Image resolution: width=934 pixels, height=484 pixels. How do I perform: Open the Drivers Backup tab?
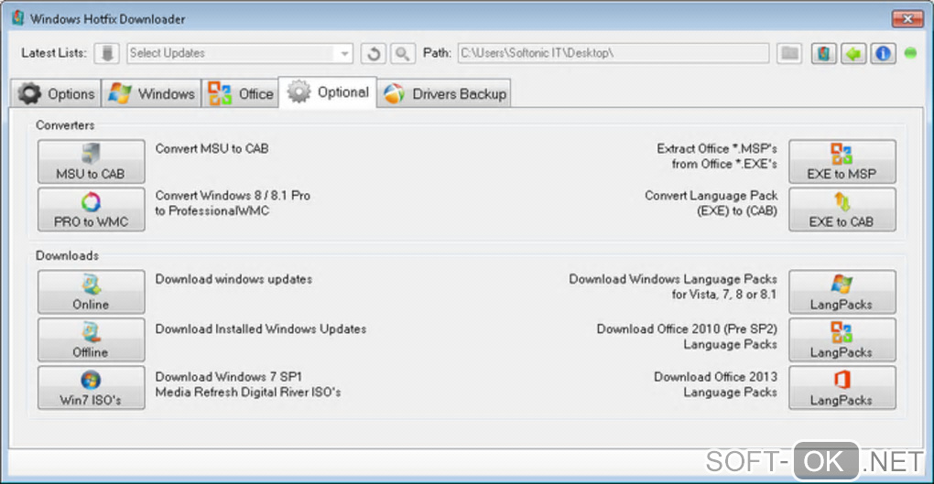tap(444, 93)
